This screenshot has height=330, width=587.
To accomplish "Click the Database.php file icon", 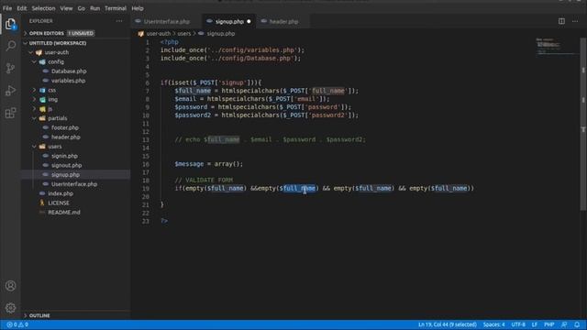I will point(46,71).
